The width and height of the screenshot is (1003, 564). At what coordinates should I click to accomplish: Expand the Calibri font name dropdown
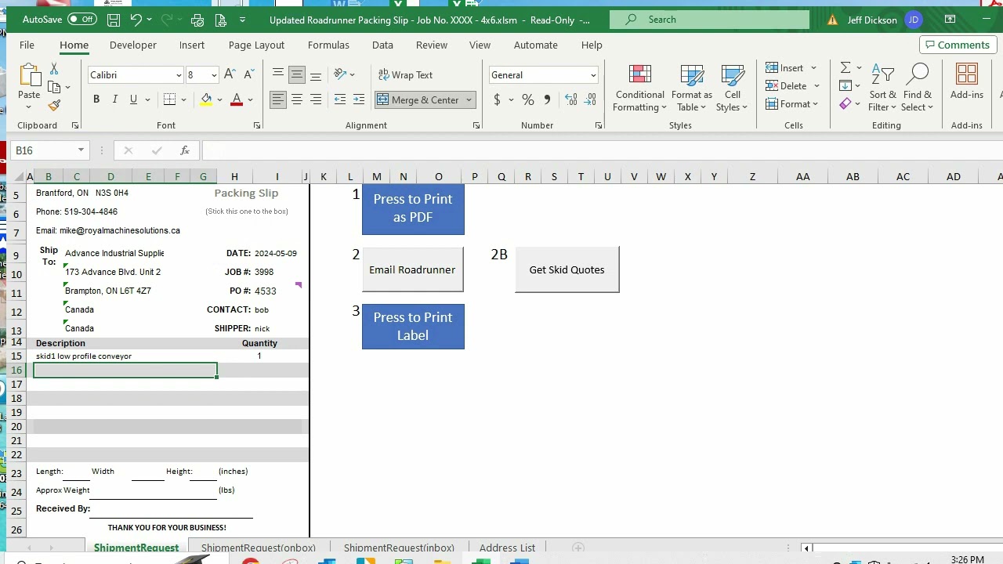(x=179, y=75)
